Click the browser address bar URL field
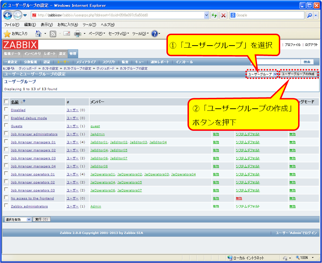 (118, 15)
